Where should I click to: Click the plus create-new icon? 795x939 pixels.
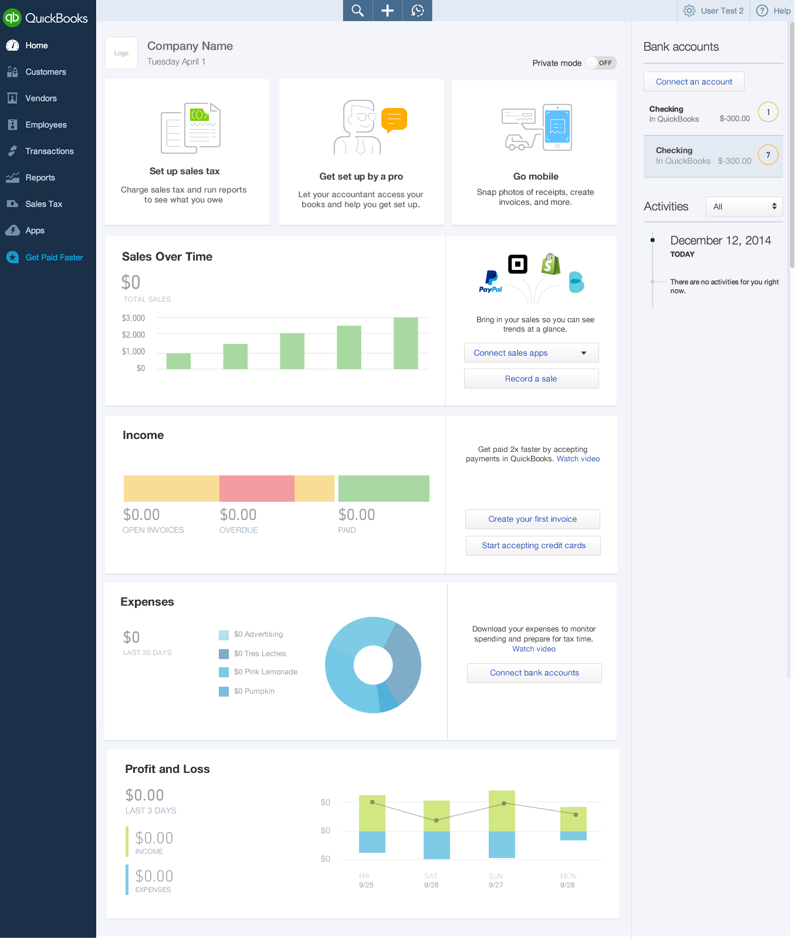pyautogui.click(x=388, y=11)
